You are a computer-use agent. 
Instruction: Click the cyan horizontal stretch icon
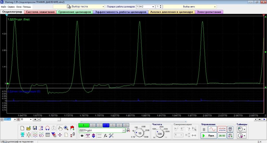tap(22, 135)
